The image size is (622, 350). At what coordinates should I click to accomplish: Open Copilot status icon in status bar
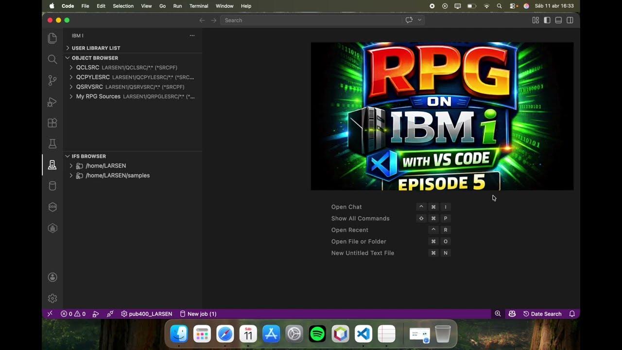[512, 314]
